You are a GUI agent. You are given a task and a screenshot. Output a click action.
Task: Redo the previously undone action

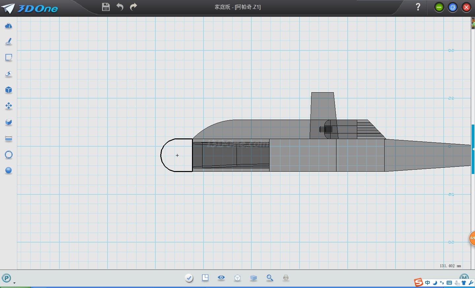133,7
